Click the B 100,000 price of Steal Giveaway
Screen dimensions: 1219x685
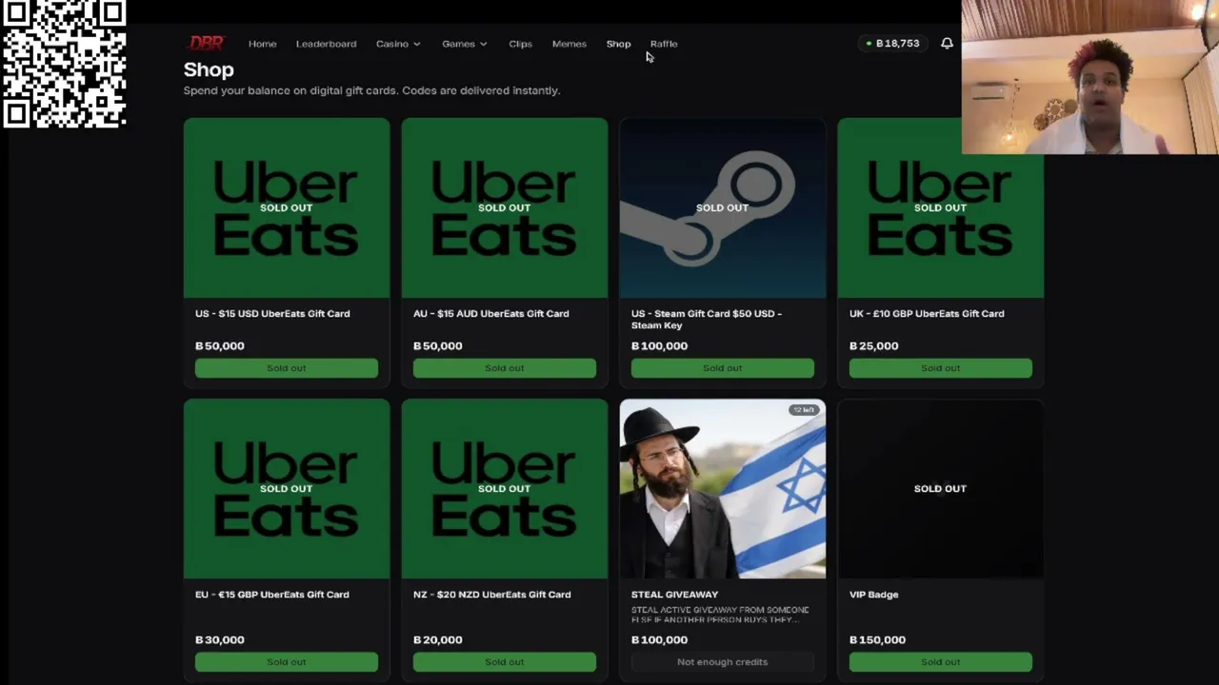pyautogui.click(x=659, y=639)
